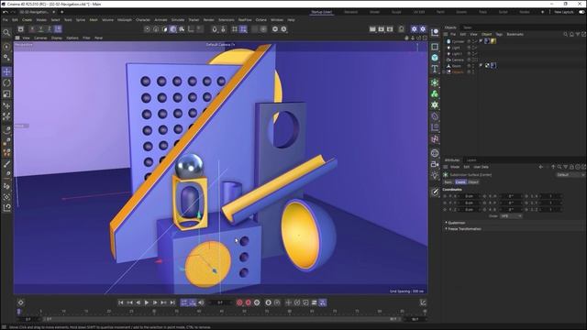Click the keyframe diamond icon left of timeline
Viewport: 587px width, 330px height.
[21, 302]
